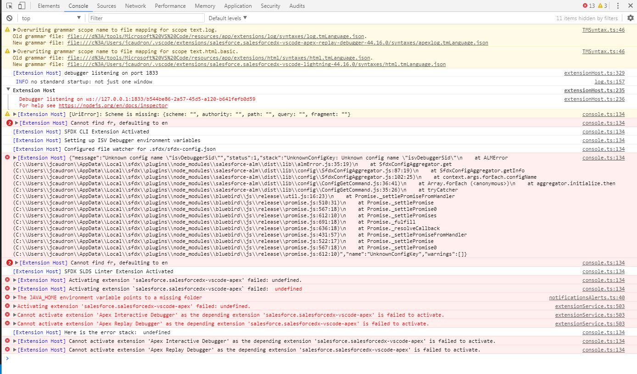Expand the UriError Scheme is missing warning
This screenshot has width=637, height=374.
tap(15, 114)
